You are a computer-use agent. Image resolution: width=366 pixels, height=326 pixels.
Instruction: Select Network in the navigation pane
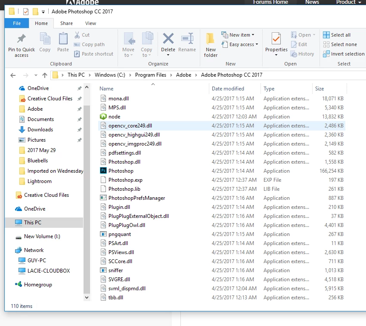click(34, 250)
